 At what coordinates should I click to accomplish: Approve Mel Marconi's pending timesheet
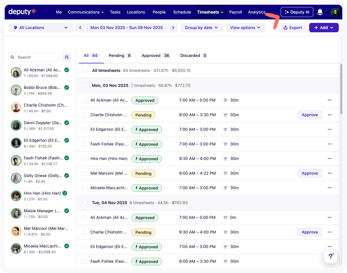[x=310, y=173]
